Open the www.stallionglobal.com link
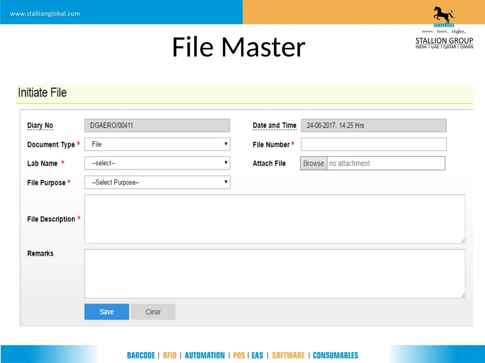 pos(45,14)
